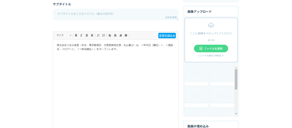The image size is (292, 128).
Task: Select the first image placeholder thumbnail
Action: point(196,74)
